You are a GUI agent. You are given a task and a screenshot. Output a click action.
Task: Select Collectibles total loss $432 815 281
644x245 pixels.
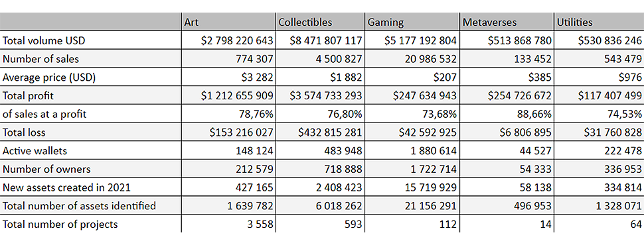point(321,132)
